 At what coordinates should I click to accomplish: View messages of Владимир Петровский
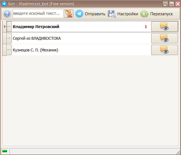(164, 26)
